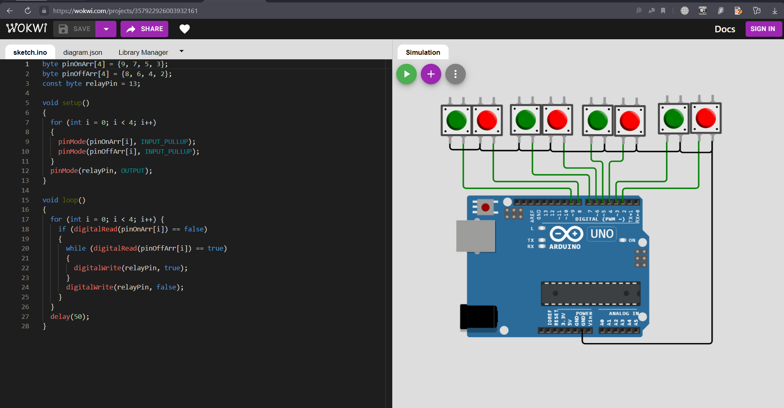Push the first green pushbutton
Screen dimensions: 784x408
456,121
